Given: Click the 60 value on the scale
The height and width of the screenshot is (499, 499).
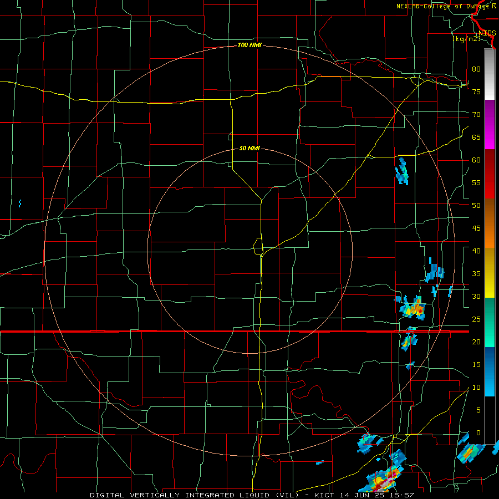Looking at the screenshot, I should (476, 160).
